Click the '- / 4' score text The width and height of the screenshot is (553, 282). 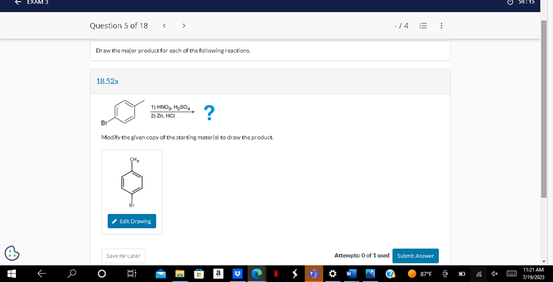[401, 26]
